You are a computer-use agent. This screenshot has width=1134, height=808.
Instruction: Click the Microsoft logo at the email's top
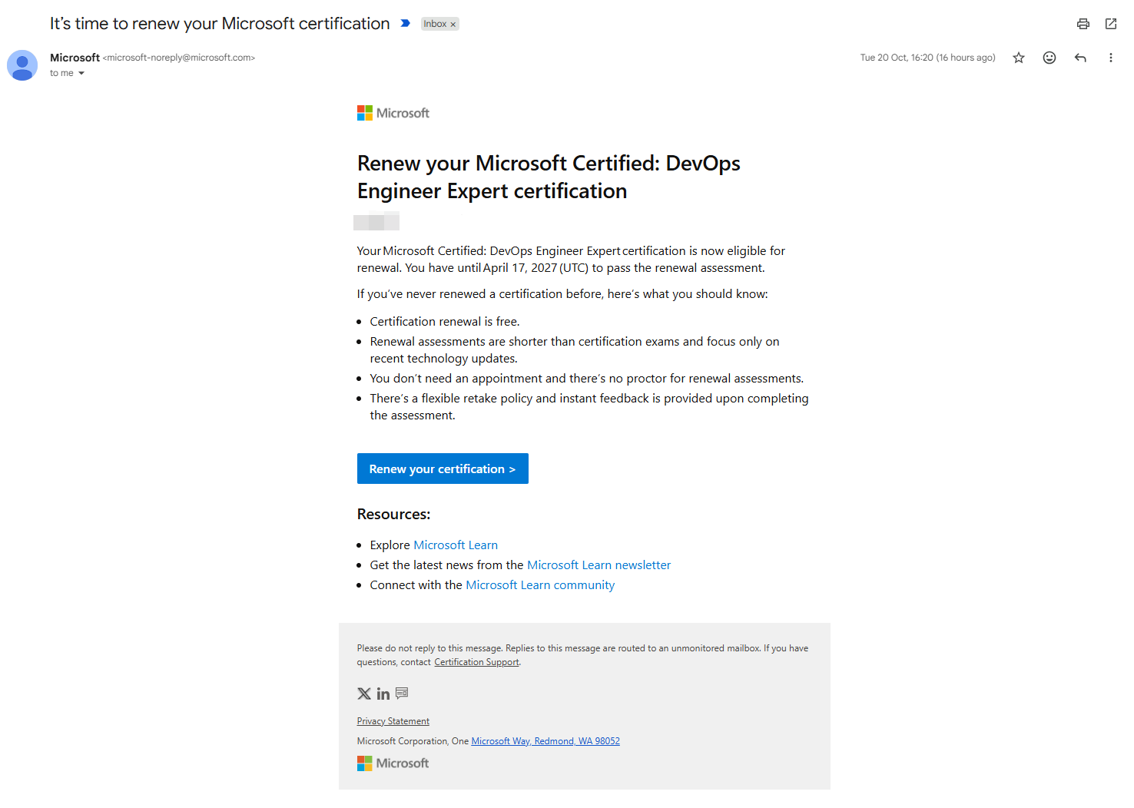[393, 113]
